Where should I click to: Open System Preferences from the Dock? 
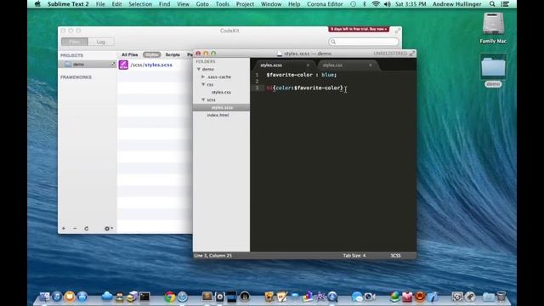coord(457,297)
